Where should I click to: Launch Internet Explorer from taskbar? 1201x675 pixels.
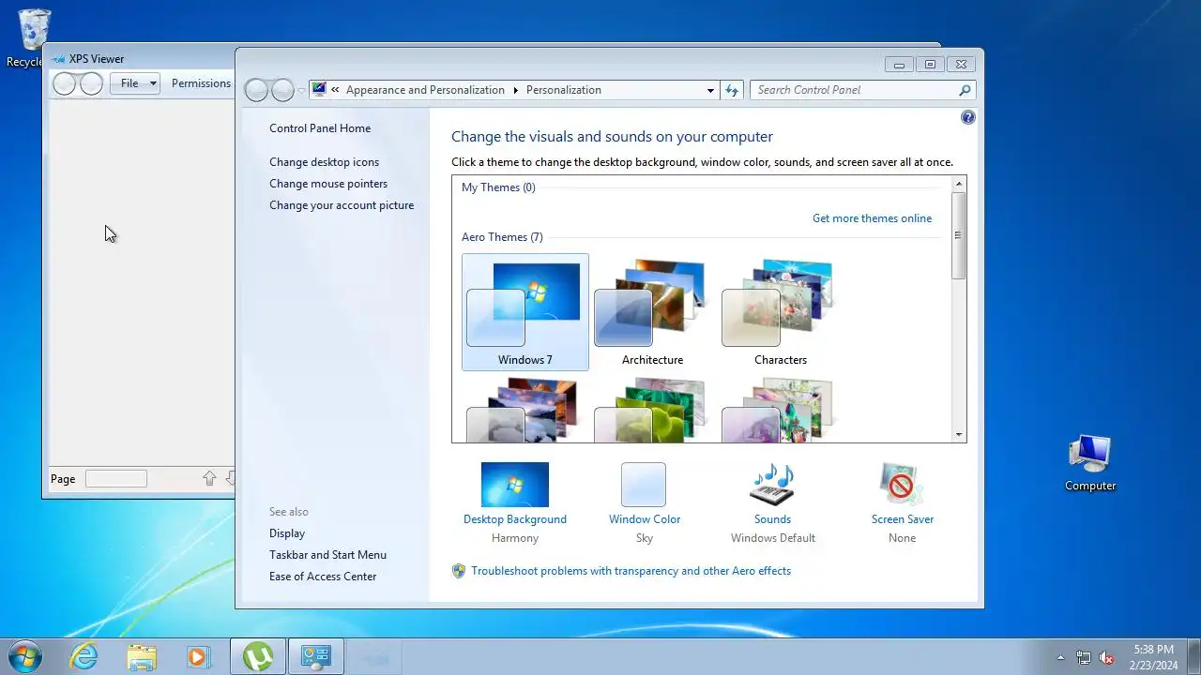tap(84, 657)
